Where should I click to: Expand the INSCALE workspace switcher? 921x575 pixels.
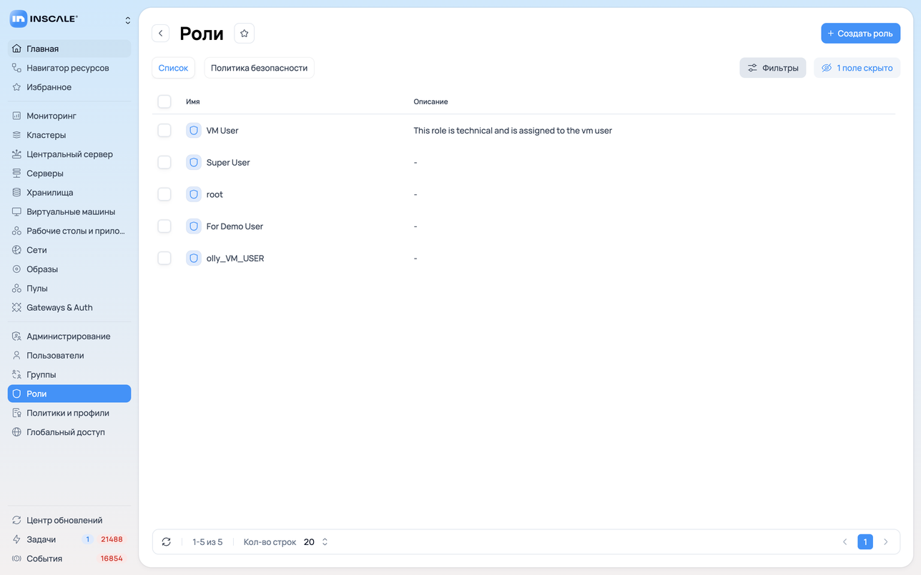click(128, 20)
